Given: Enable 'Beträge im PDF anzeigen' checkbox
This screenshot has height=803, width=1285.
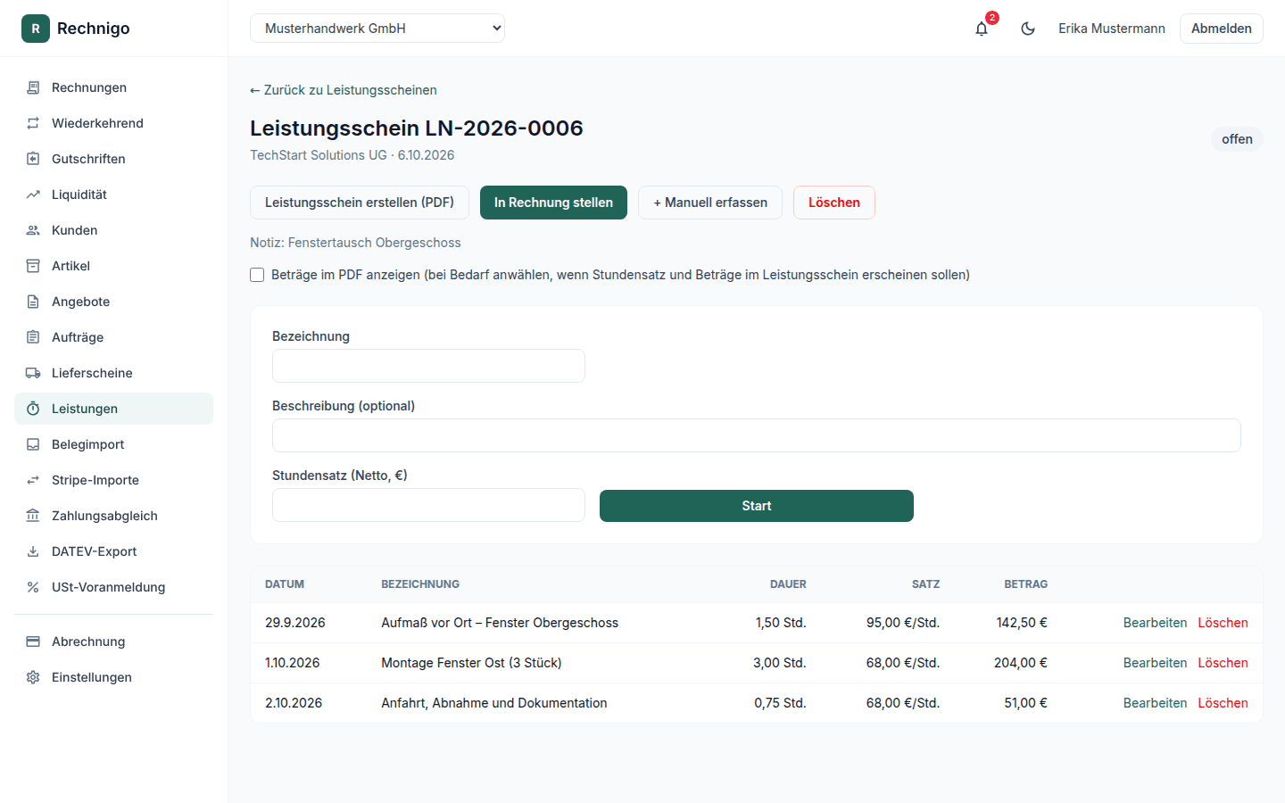Looking at the screenshot, I should coord(257,275).
